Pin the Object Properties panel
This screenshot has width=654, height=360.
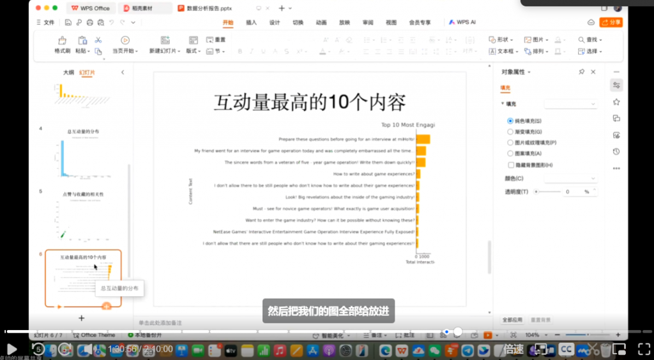point(581,72)
